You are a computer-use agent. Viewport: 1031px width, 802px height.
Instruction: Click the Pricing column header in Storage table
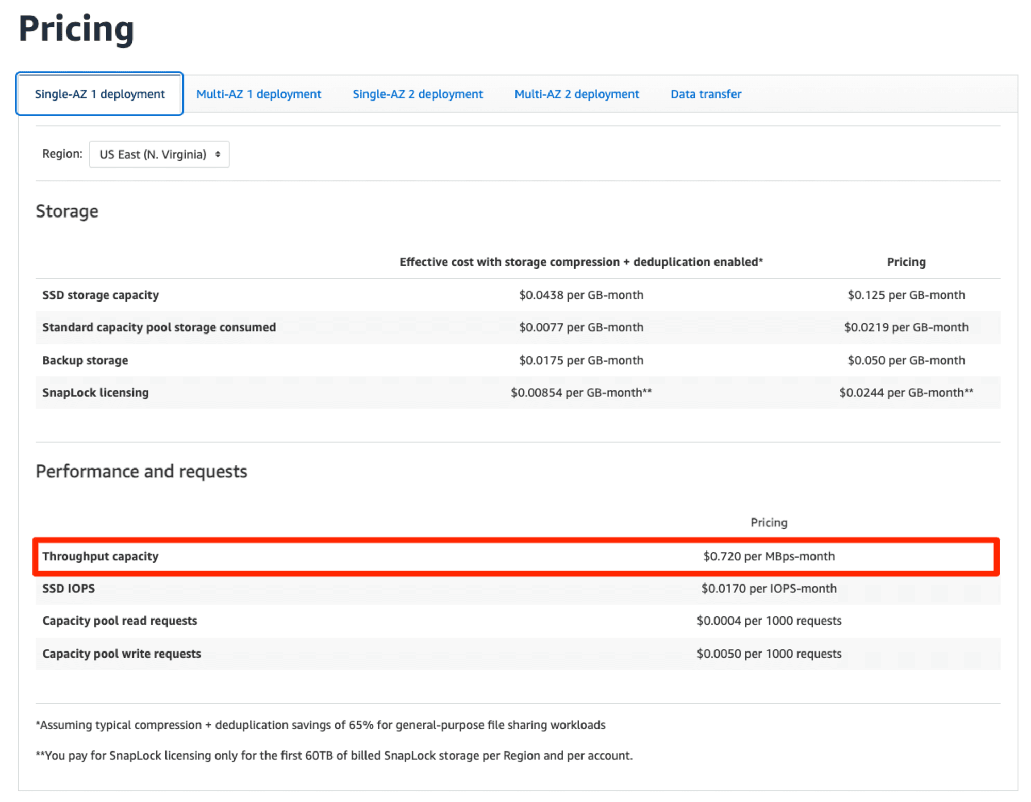[x=906, y=262]
